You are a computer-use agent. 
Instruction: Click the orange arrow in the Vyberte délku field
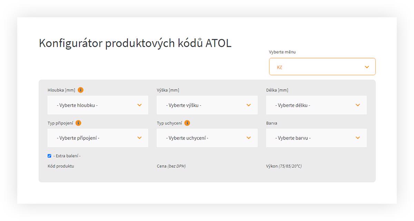click(358, 105)
